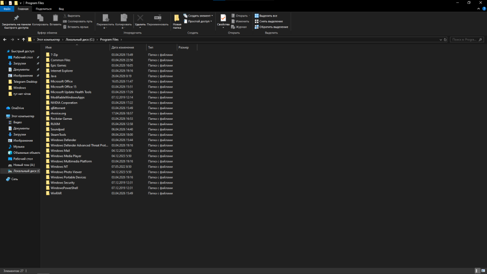487x274 pixels.
Task: Switch to the Главная tab
Action: point(23,9)
